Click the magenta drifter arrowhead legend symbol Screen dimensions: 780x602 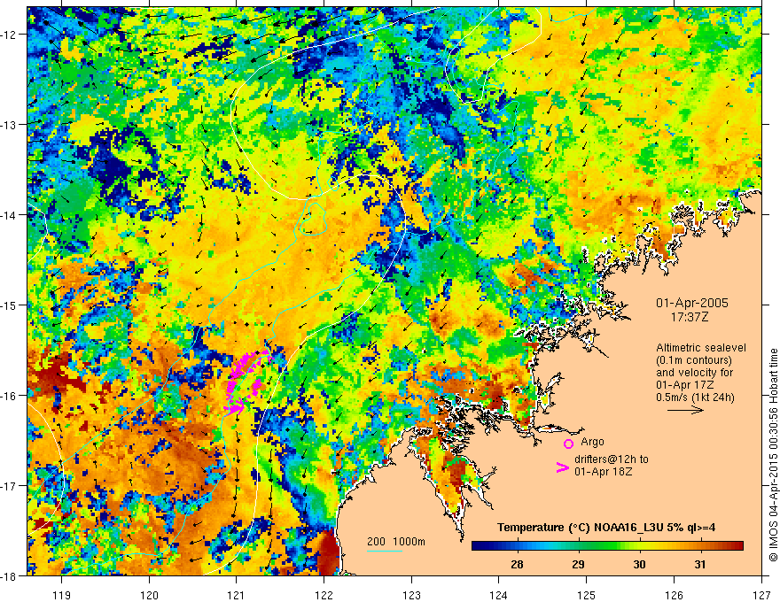562,467
